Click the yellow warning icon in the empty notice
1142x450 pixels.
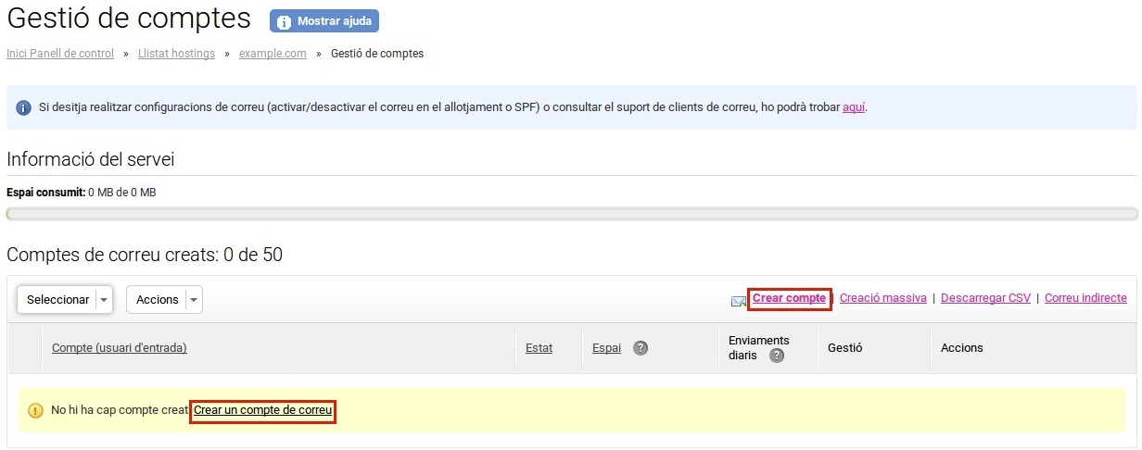[35, 410]
